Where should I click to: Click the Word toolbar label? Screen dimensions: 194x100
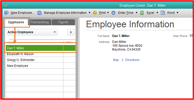tap(171, 13)
